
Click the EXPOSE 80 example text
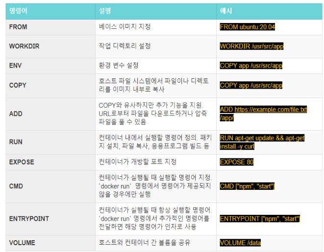tap(237, 162)
